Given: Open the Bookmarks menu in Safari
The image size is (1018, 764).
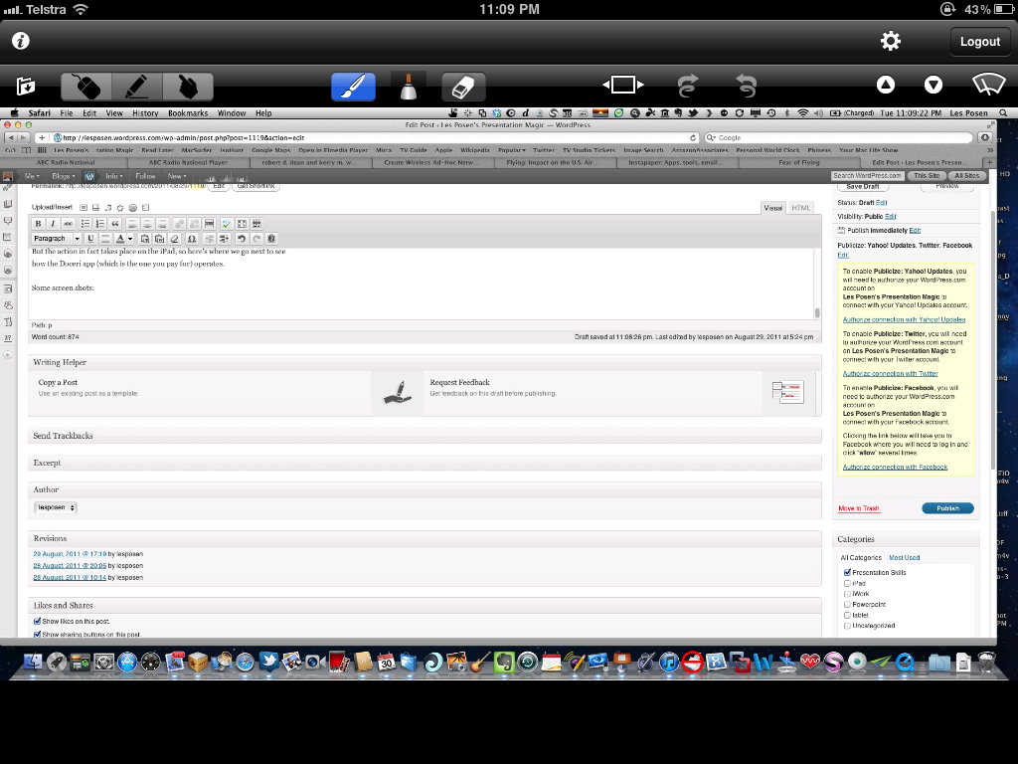Looking at the screenshot, I should point(188,113).
